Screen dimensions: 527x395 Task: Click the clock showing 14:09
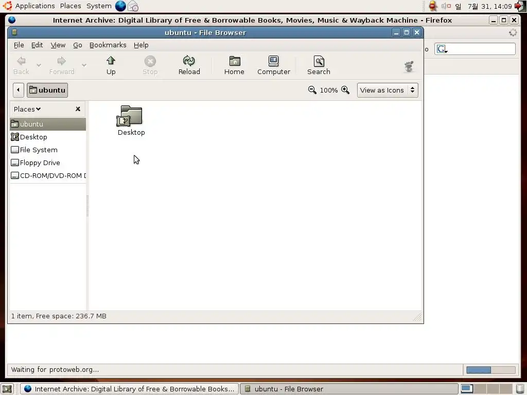coord(484,6)
